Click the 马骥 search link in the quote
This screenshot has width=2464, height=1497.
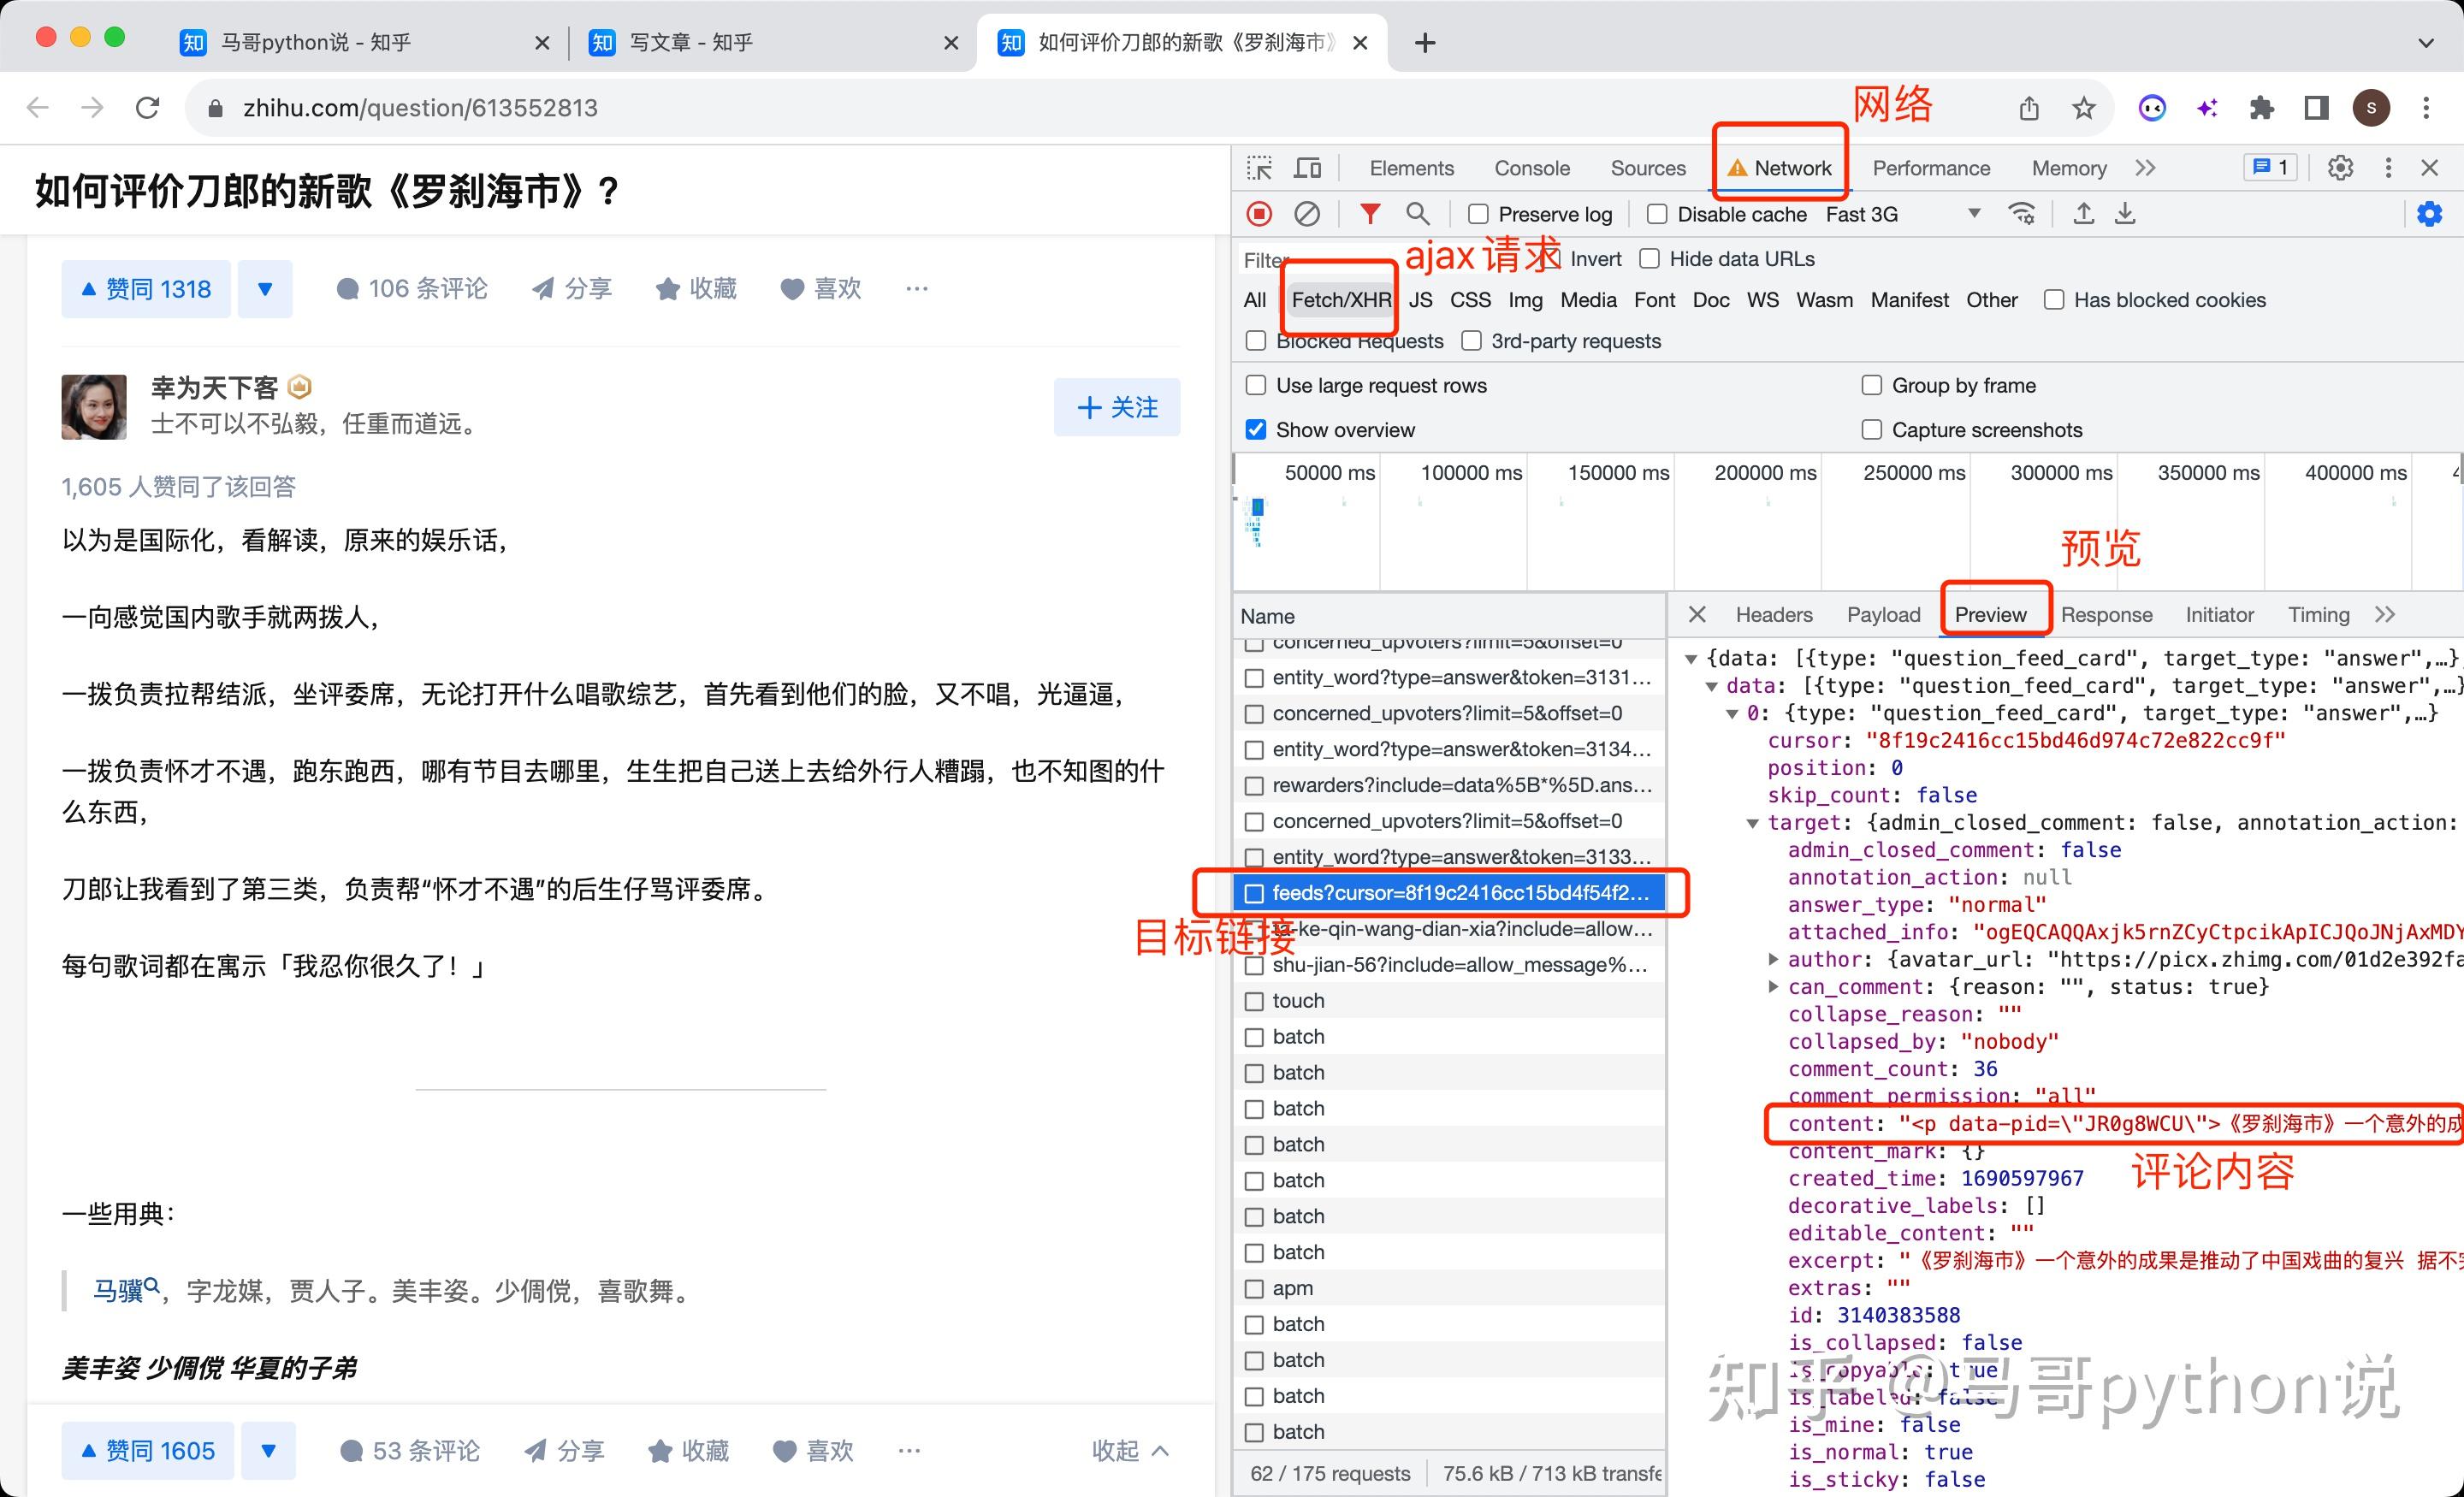[126, 1290]
